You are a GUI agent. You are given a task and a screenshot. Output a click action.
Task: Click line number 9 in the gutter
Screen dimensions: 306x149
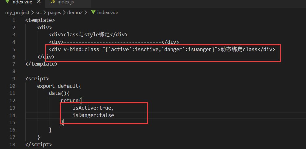pos(14,79)
